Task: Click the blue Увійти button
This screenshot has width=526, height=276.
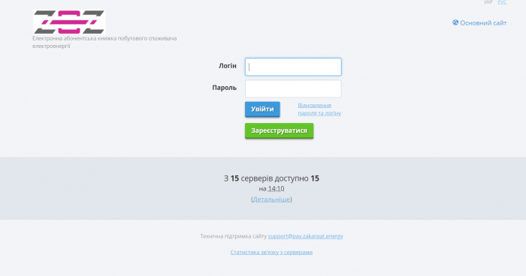Action: (262, 109)
